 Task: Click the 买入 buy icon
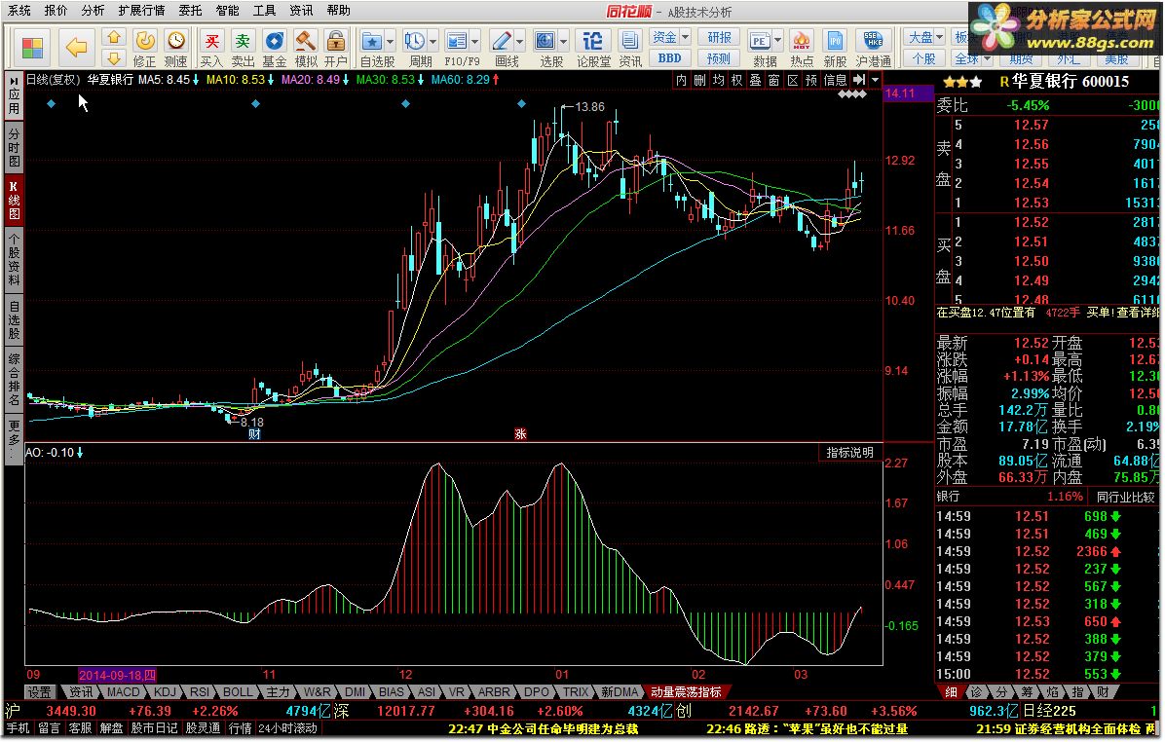211,41
